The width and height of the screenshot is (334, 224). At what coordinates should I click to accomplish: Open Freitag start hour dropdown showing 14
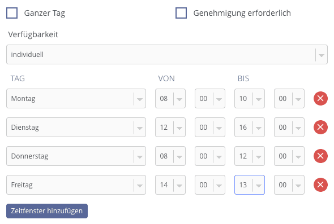pyautogui.click(x=170, y=185)
